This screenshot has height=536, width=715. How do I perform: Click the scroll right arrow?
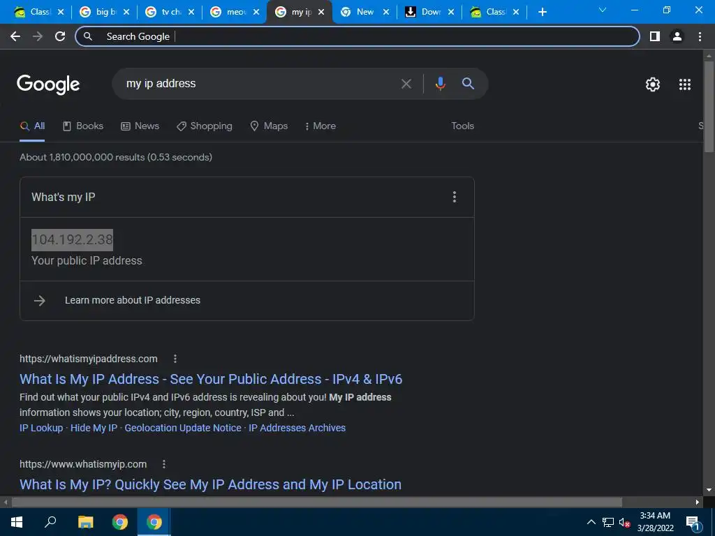698,502
